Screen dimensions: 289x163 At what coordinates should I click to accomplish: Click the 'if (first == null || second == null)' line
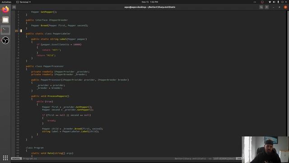(66, 115)
